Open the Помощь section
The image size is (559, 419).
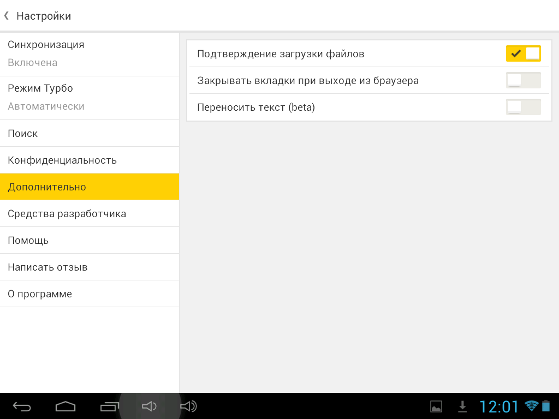90,240
